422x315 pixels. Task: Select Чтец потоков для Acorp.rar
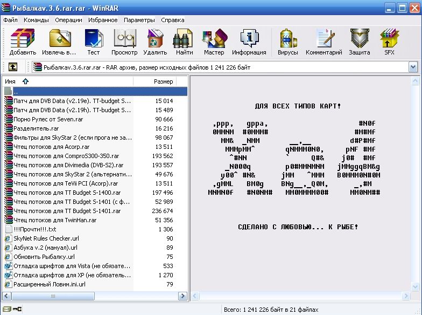[52, 147]
